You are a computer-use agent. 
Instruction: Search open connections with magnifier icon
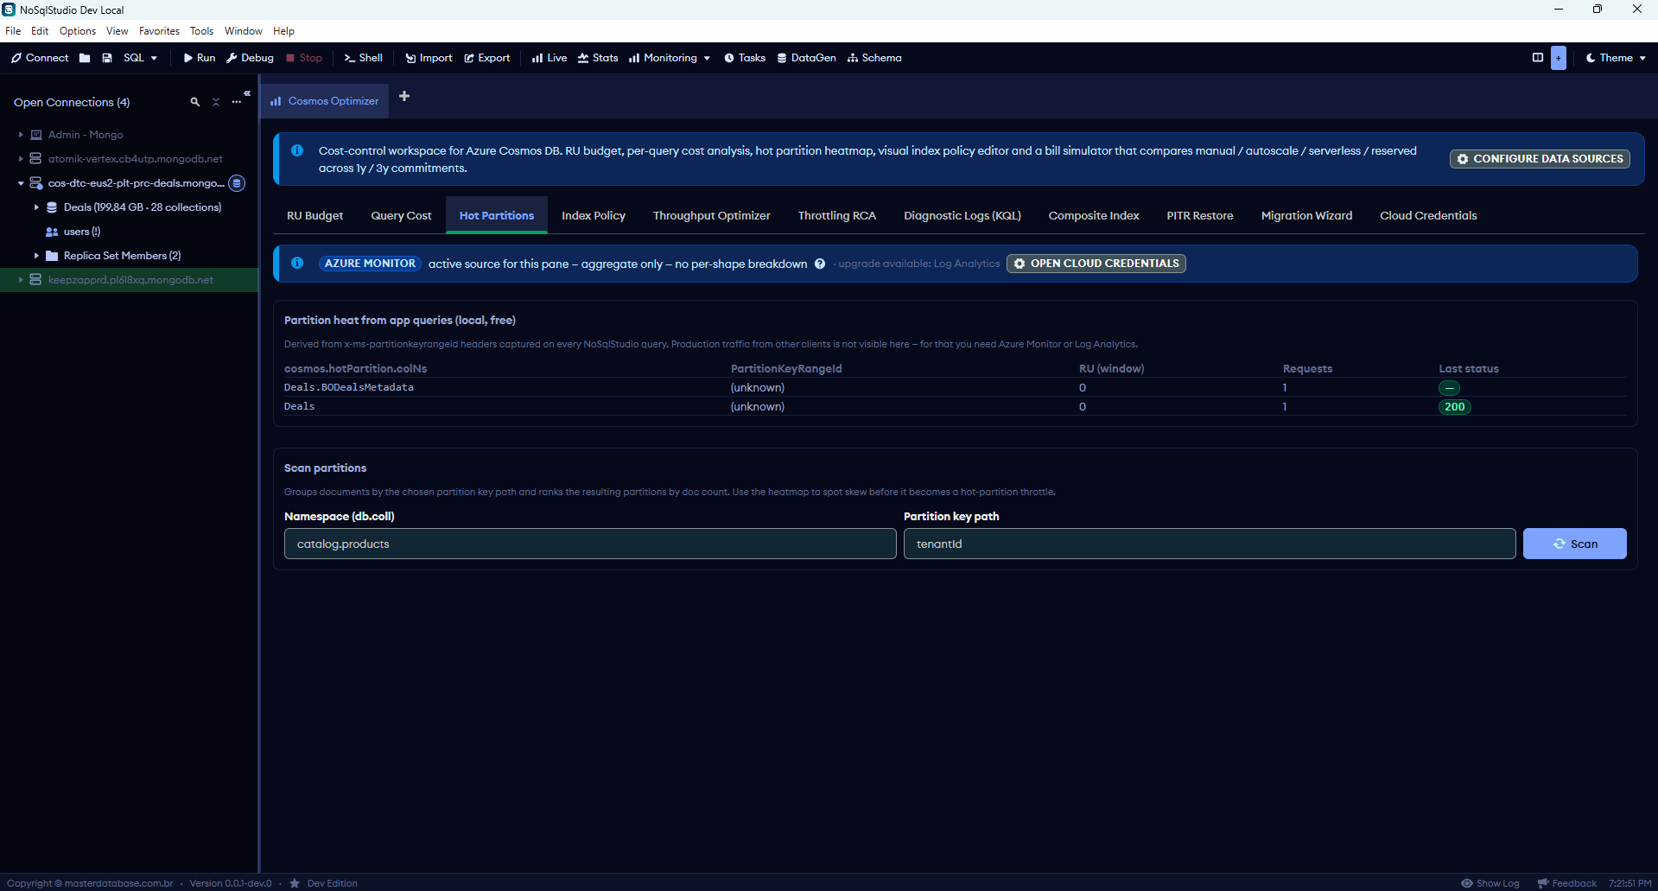click(195, 102)
